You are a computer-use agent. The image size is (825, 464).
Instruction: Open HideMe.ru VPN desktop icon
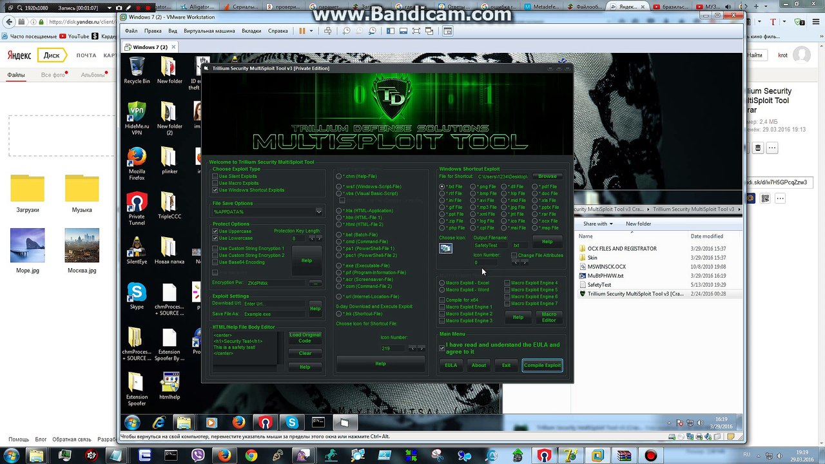[x=137, y=119]
